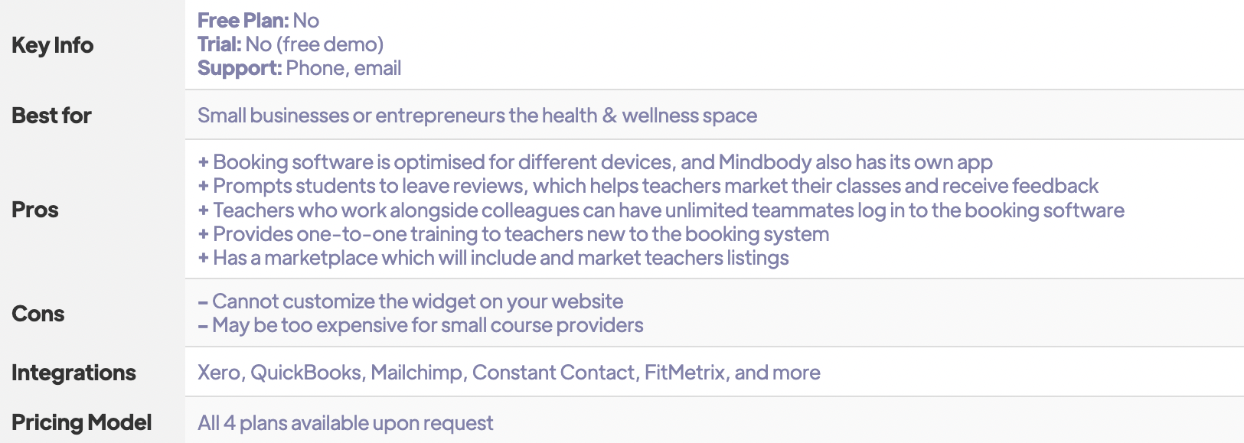
Task: Click the Support: Phone, email line
Action: (299, 68)
